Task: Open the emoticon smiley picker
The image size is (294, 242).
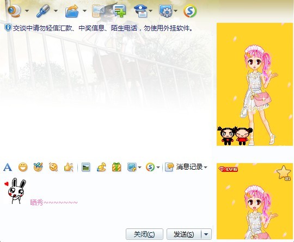Action: point(23,167)
